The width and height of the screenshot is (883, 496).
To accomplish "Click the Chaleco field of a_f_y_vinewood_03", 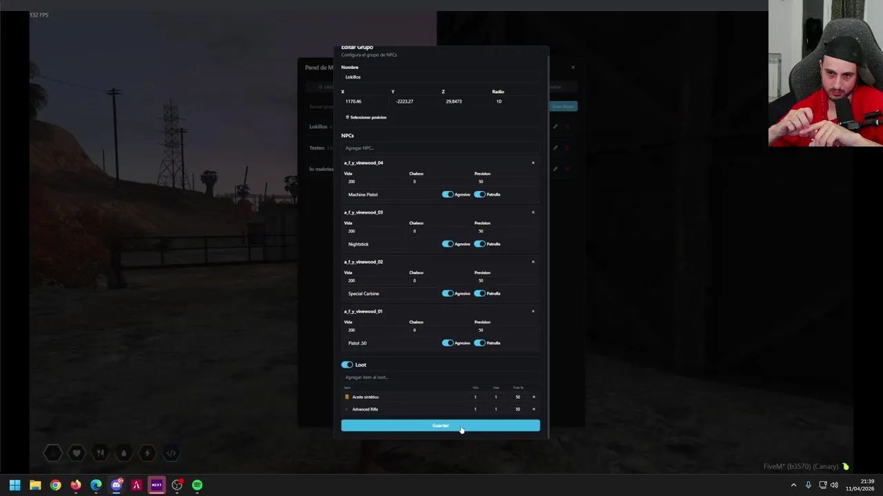I will (439, 231).
